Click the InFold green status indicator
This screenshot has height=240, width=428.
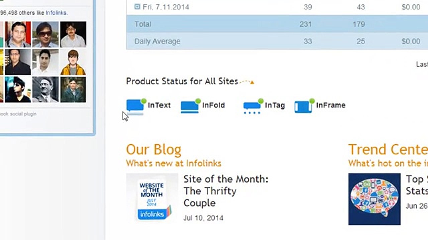coord(198,101)
